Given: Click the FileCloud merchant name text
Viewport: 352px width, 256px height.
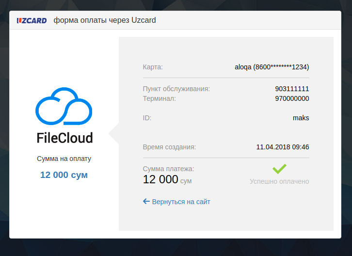Looking at the screenshot, I should [x=64, y=138].
